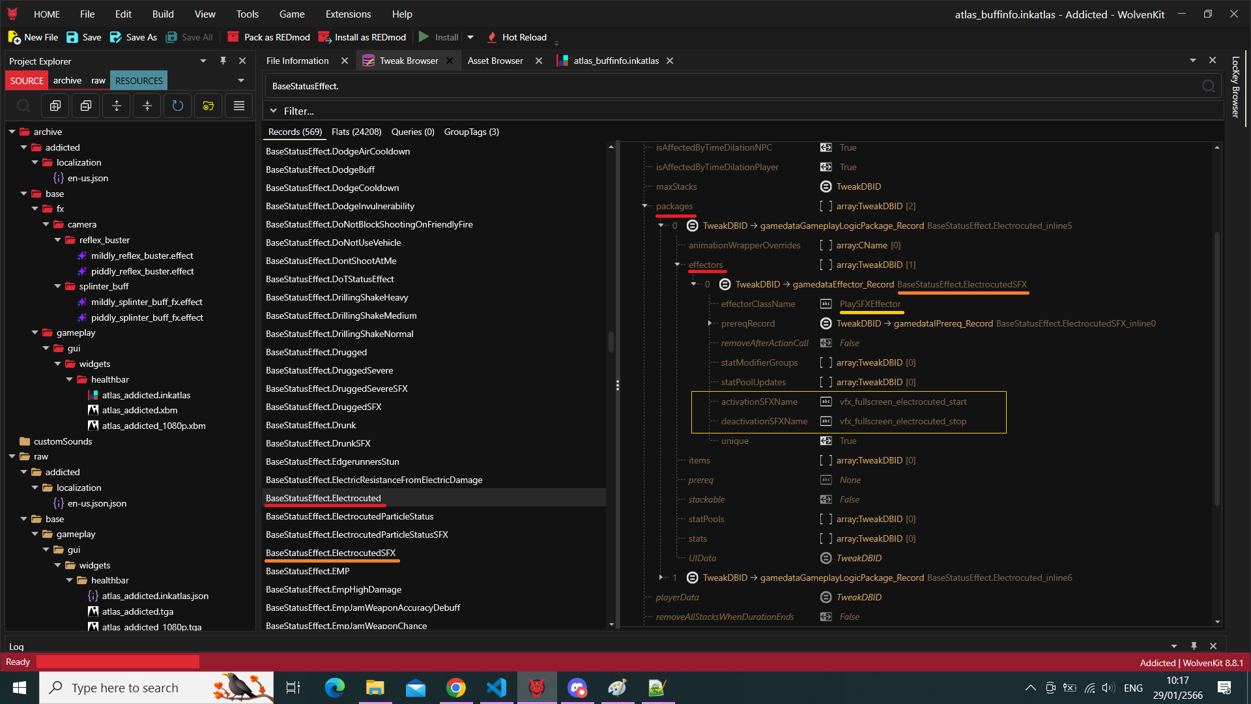Toggle the unique True value
Viewport: 1251px width, 704px height.
click(826, 441)
